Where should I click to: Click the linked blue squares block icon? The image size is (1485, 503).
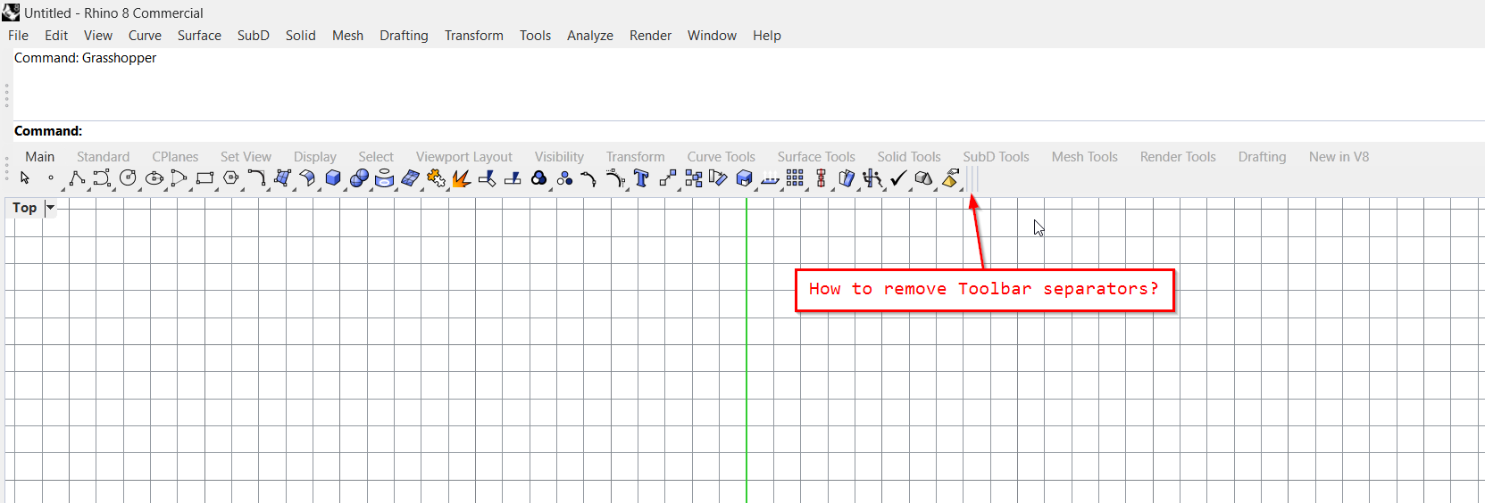[693, 178]
